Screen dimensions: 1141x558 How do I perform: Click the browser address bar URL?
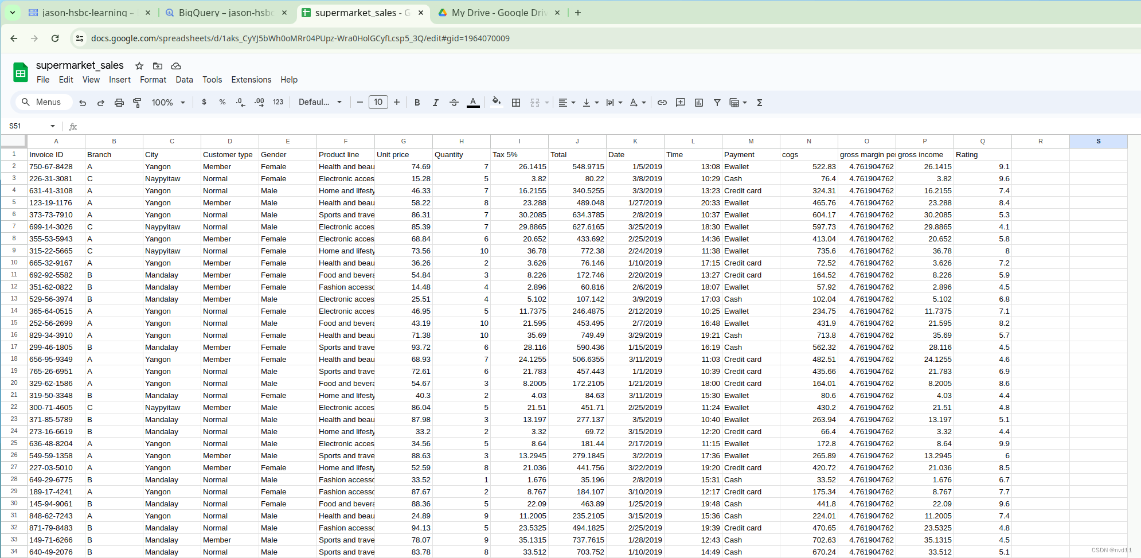pos(300,38)
